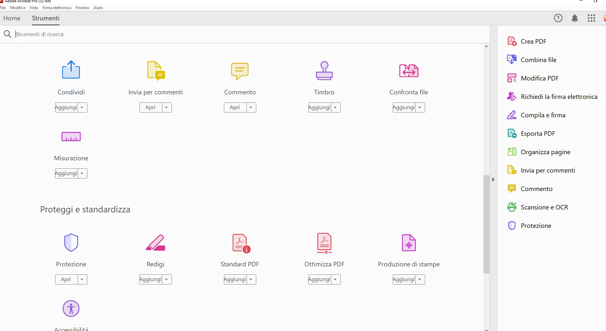The image size is (606, 331).
Task: Open the Standard PDF Aggiungi dropdown arrow
Action: point(251,279)
